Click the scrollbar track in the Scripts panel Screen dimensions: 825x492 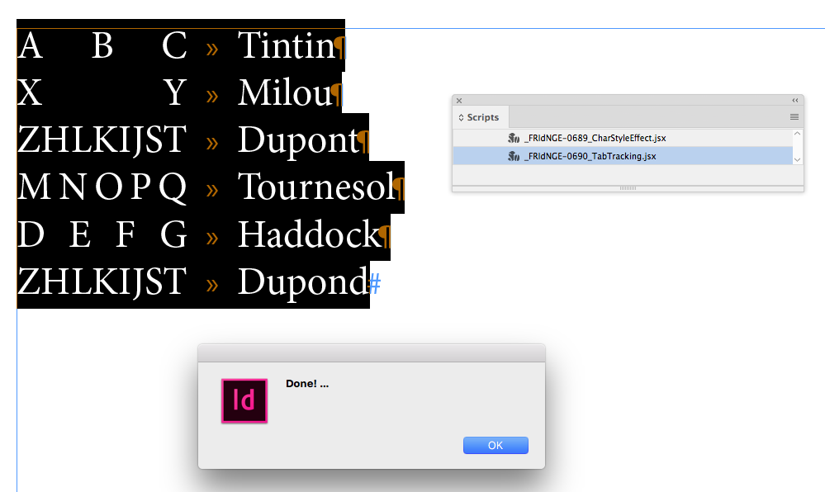tap(795, 147)
